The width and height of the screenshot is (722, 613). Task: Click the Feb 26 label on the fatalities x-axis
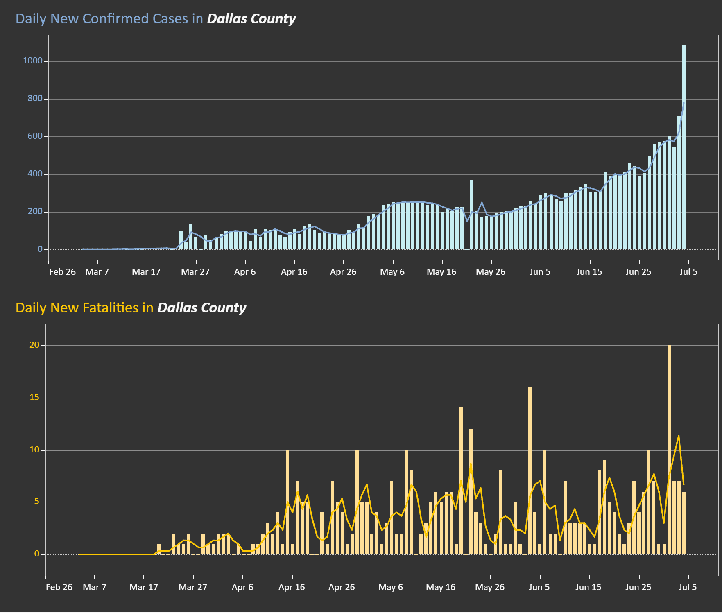[x=59, y=587]
